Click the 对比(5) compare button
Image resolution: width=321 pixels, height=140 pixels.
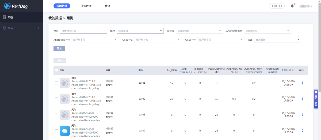pos(277,6)
